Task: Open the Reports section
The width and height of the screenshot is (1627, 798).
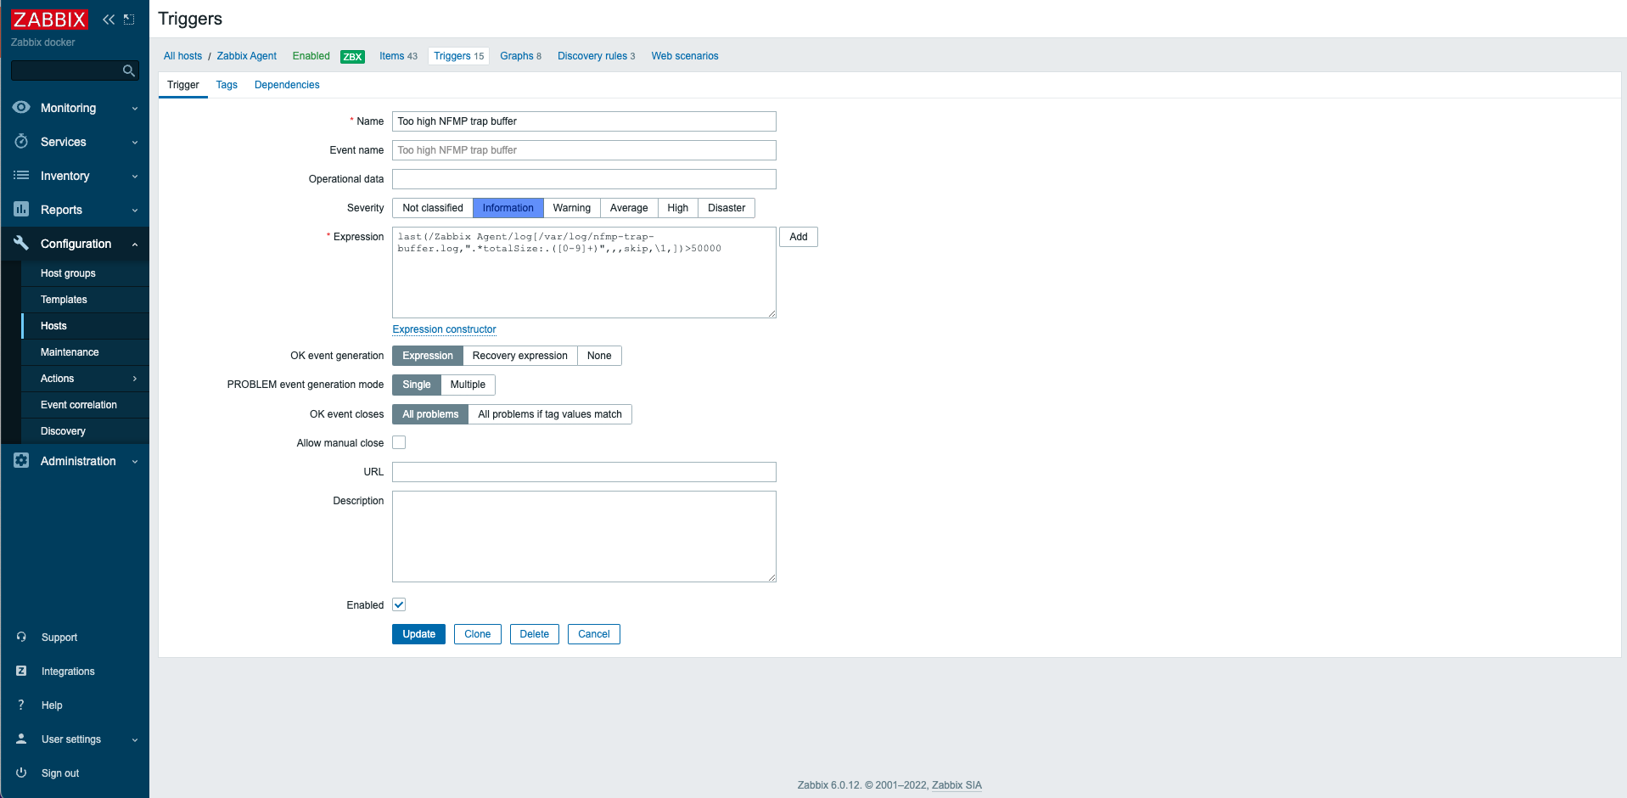Action: [x=61, y=210]
